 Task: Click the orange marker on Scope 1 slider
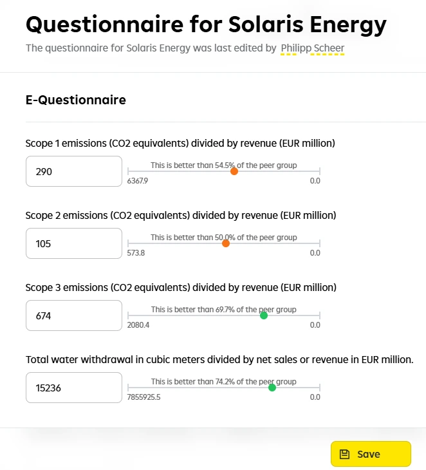click(x=234, y=171)
